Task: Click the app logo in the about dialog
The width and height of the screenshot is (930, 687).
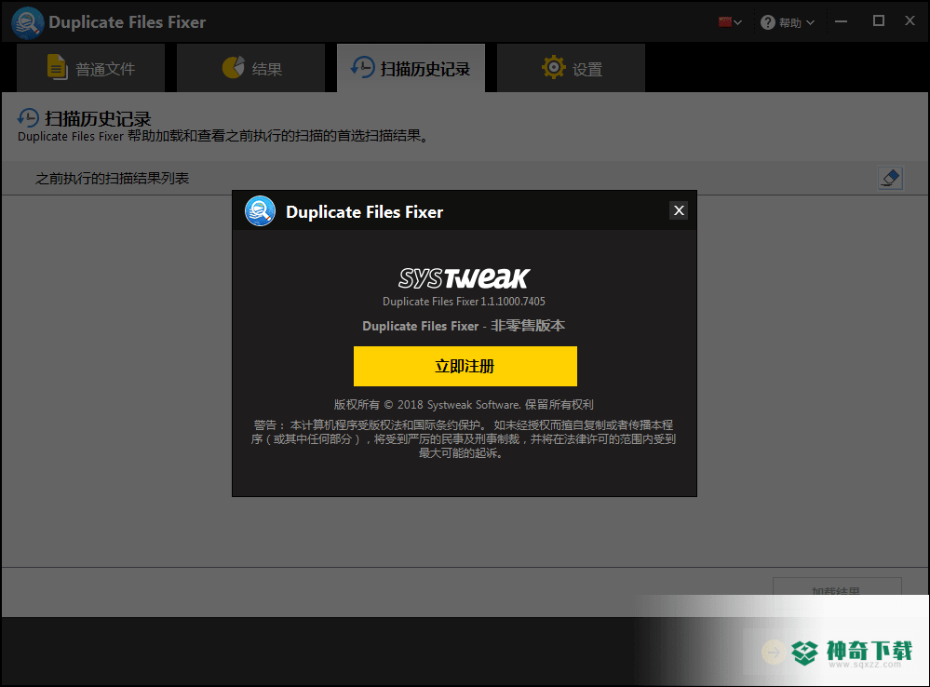Action: click(260, 211)
